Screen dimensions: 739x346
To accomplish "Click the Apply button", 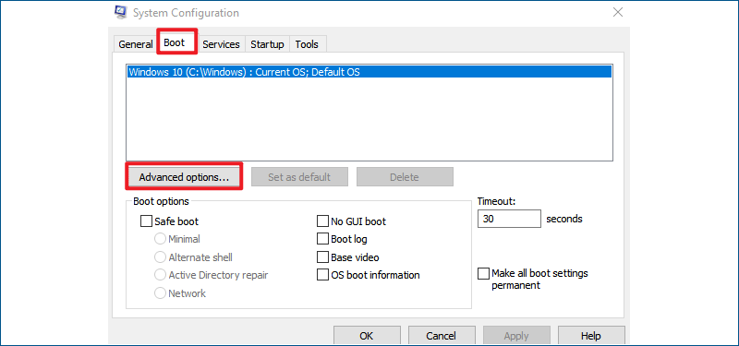I will [x=516, y=336].
